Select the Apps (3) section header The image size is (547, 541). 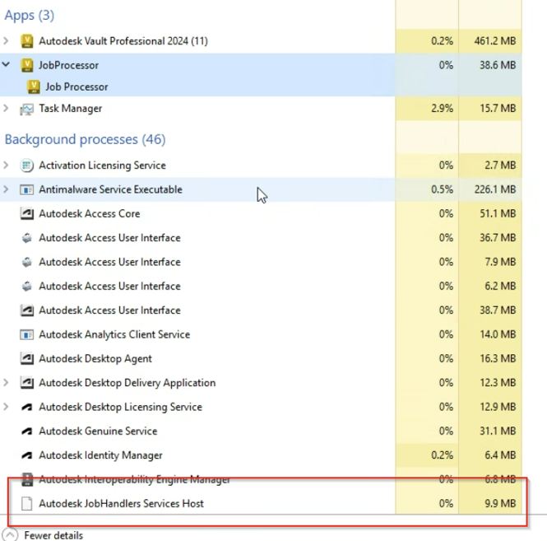tap(30, 16)
